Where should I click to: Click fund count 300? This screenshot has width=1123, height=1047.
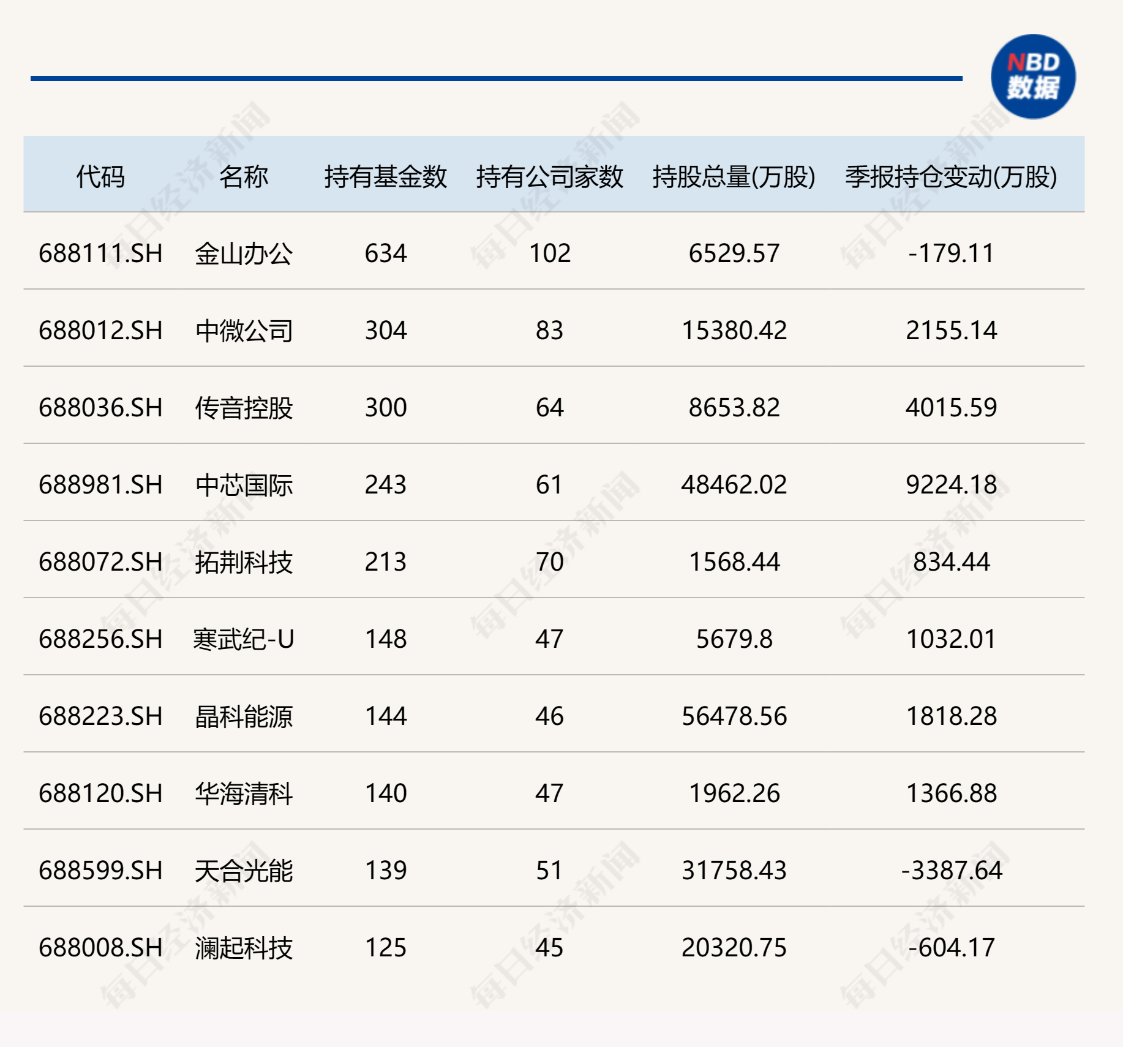coord(386,408)
